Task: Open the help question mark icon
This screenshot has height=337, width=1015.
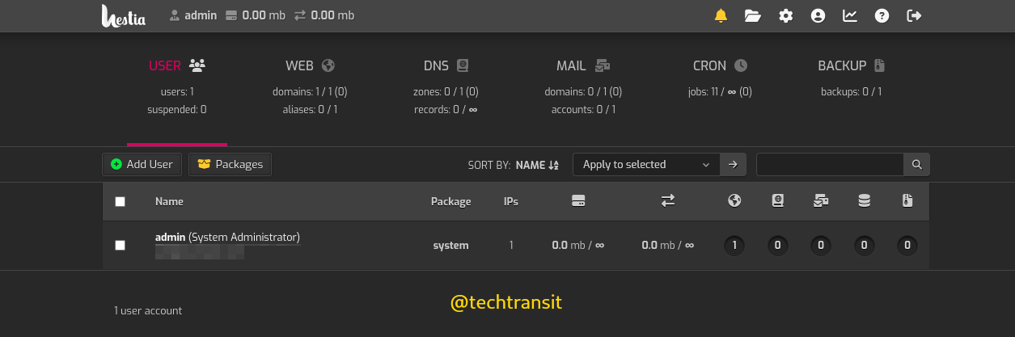Action: [882, 15]
